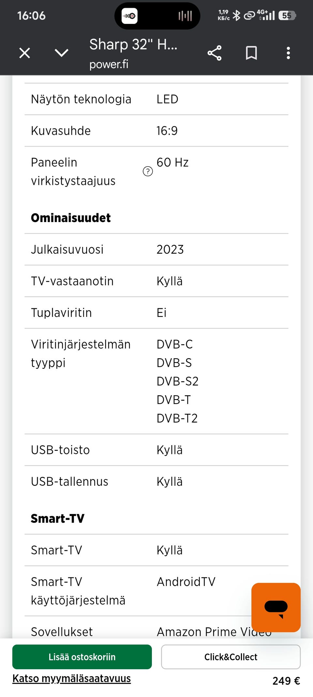Screen dimensions: 313x697
Task: Tap the Bluetooth icon in status bar
Action: 237,15
